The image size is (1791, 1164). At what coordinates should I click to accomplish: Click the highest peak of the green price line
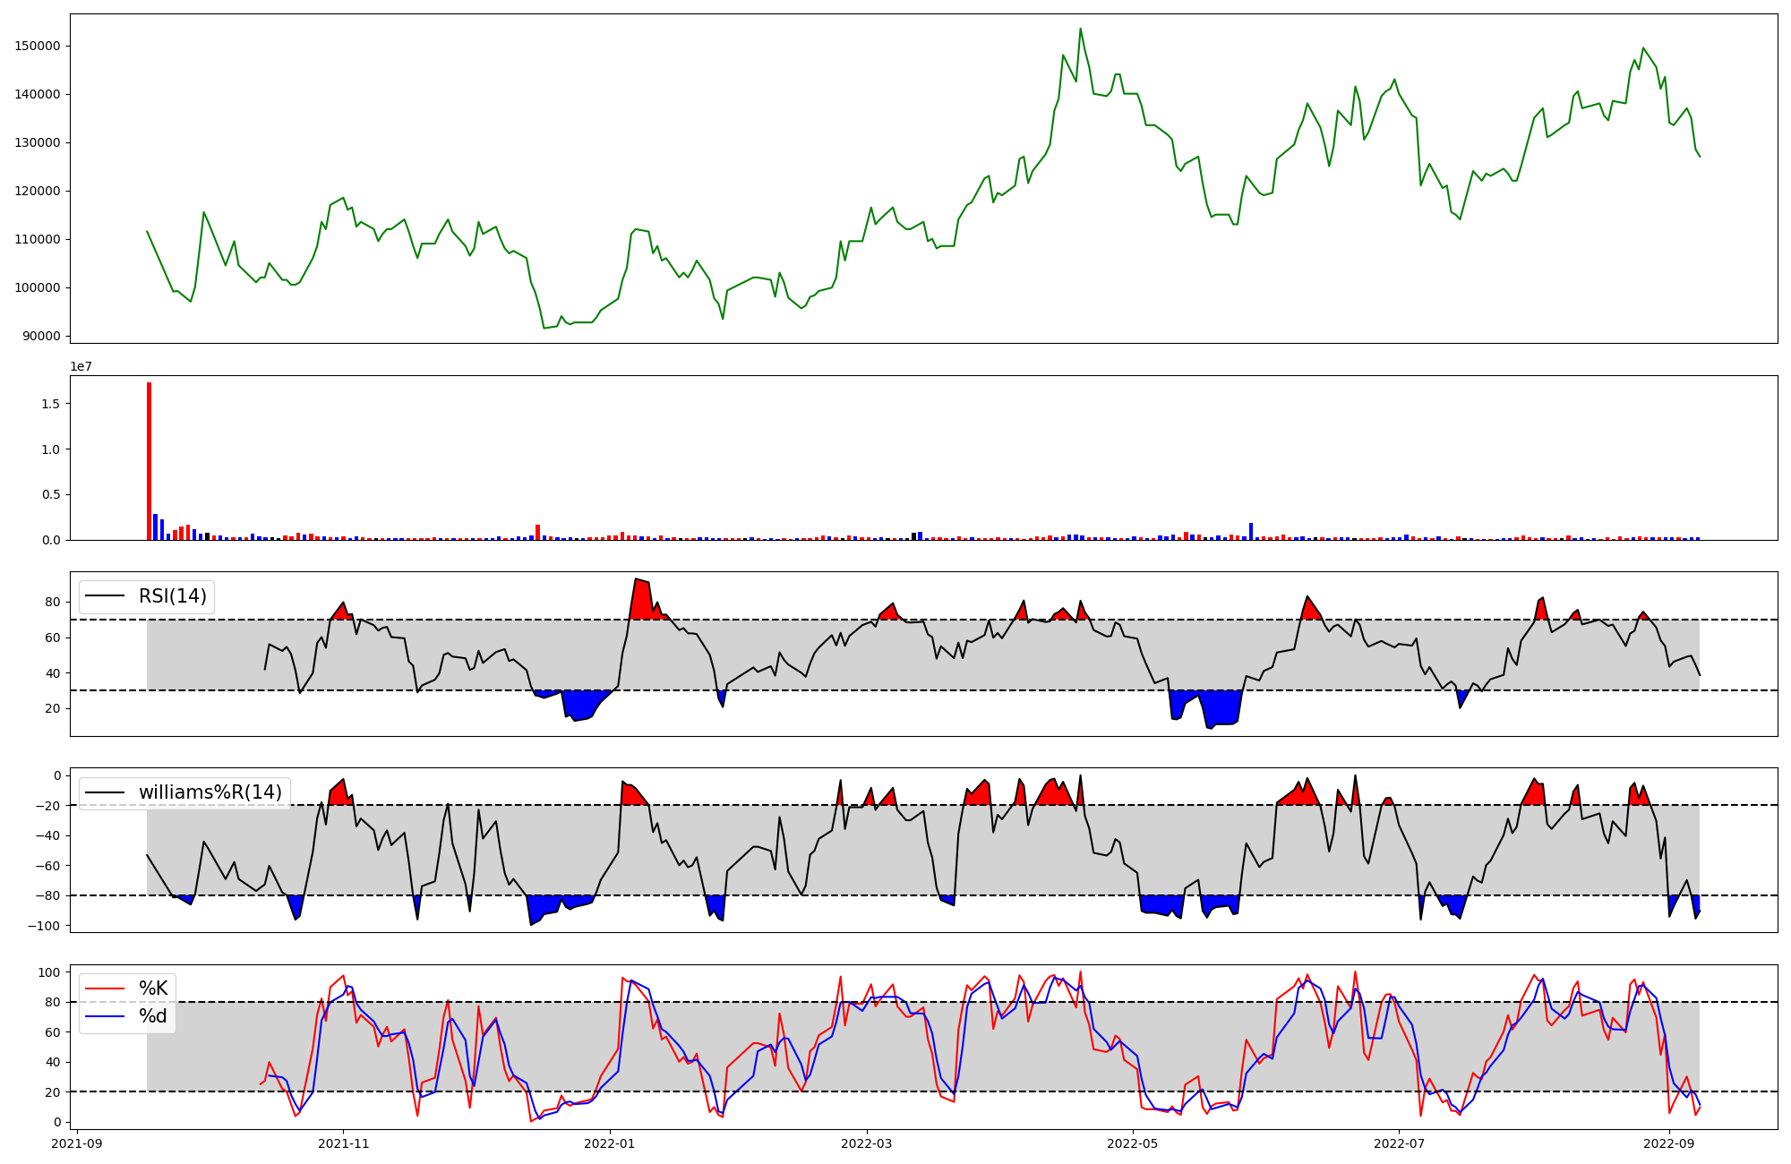point(1080,30)
